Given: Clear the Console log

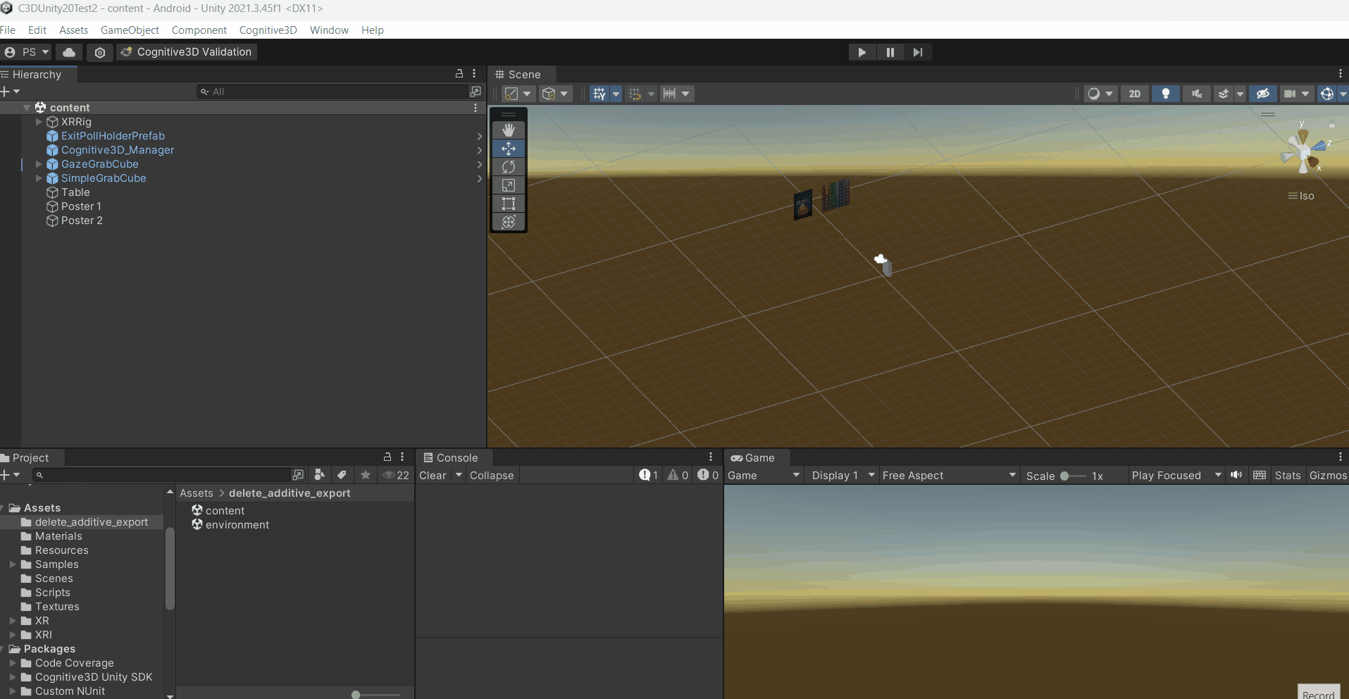Looking at the screenshot, I should [x=433, y=476].
